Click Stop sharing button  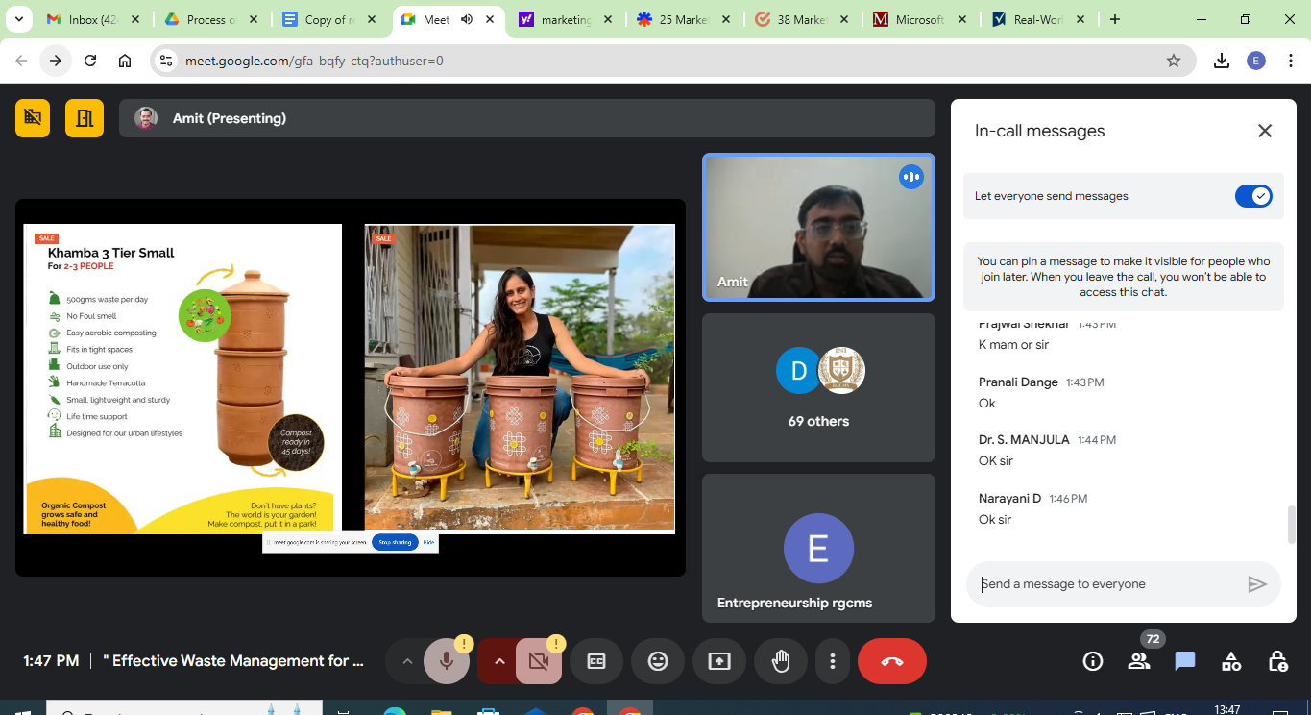[x=395, y=542]
